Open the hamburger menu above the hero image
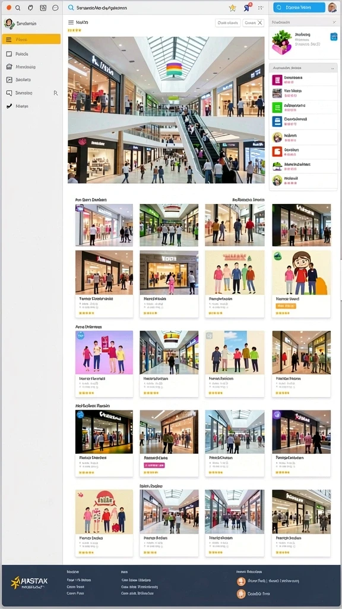Viewport: 342px width, 609px height. (x=71, y=23)
